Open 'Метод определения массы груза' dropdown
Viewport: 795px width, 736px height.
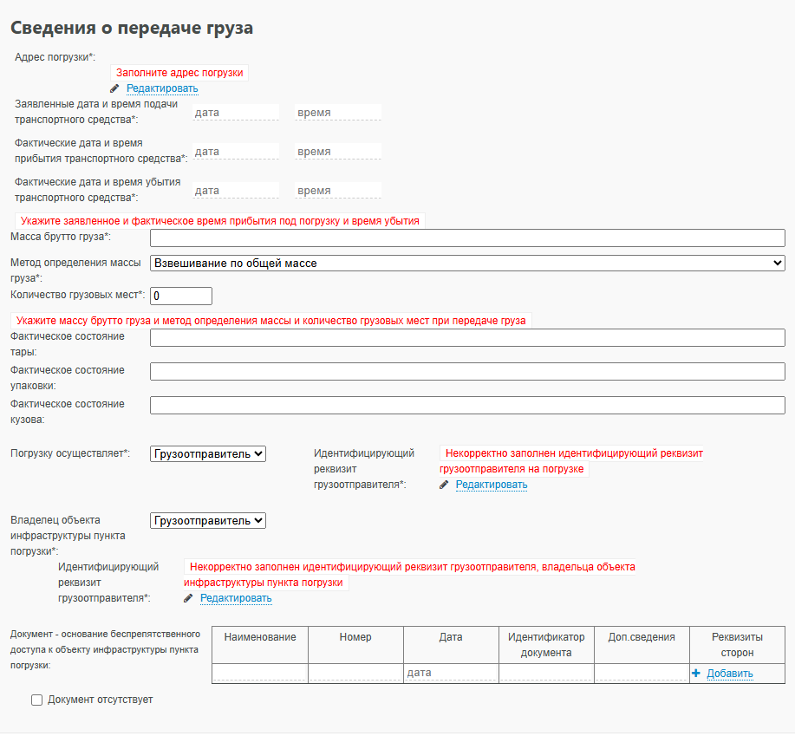[467, 263]
